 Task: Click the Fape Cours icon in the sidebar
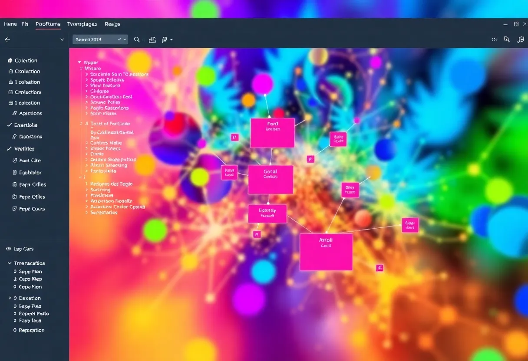14,209
